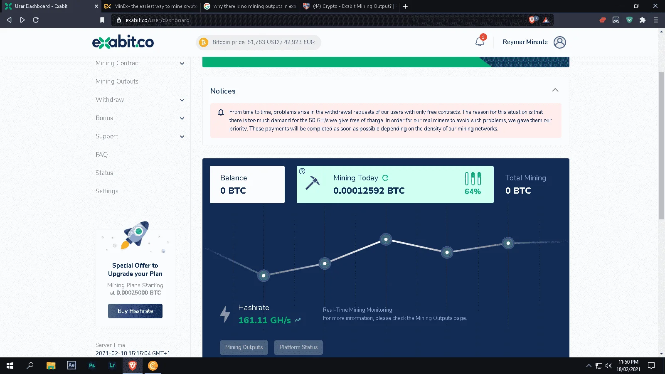Click the Buy Hashrate button

coord(135,311)
